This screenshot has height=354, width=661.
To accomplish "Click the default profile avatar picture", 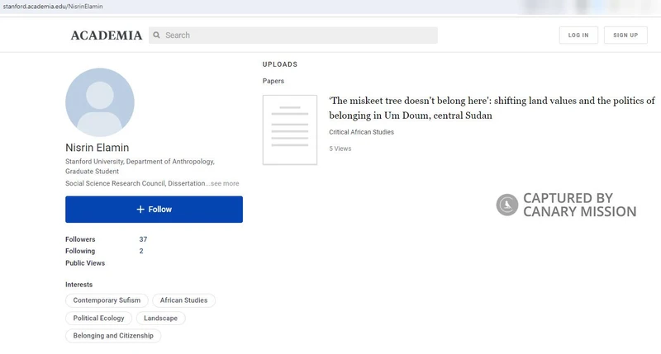I will coord(99,102).
